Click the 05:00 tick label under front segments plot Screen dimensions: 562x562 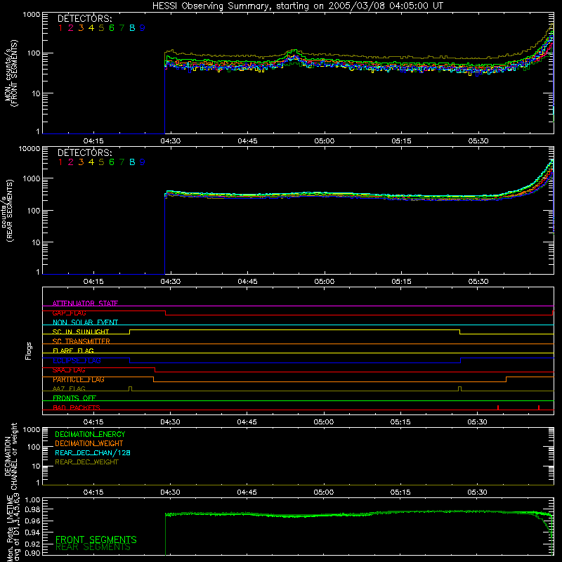click(x=325, y=141)
